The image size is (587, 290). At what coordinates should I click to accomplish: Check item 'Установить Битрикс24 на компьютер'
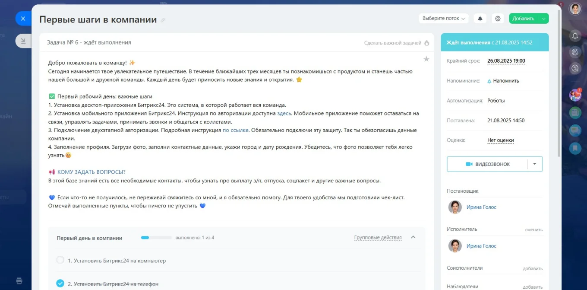coord(60,260)
